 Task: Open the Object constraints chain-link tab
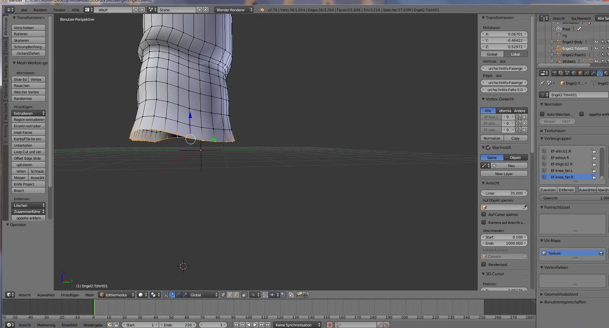click(587, 73)
